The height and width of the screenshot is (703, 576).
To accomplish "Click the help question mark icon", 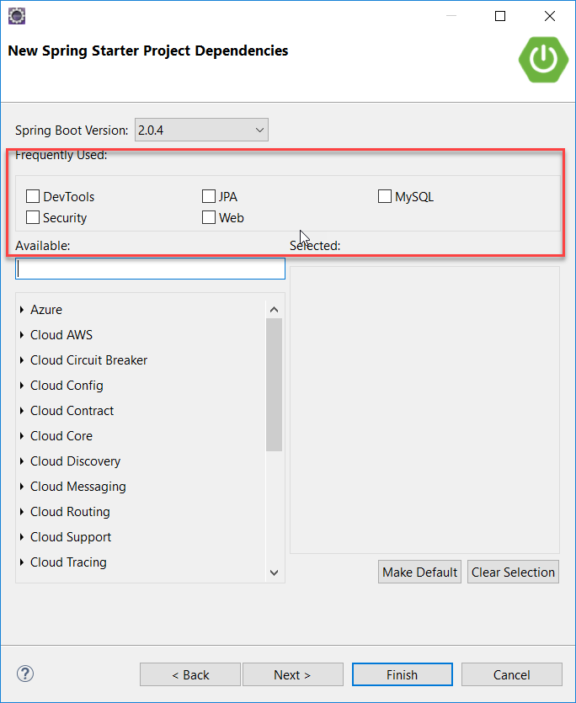I will (25, 674).
